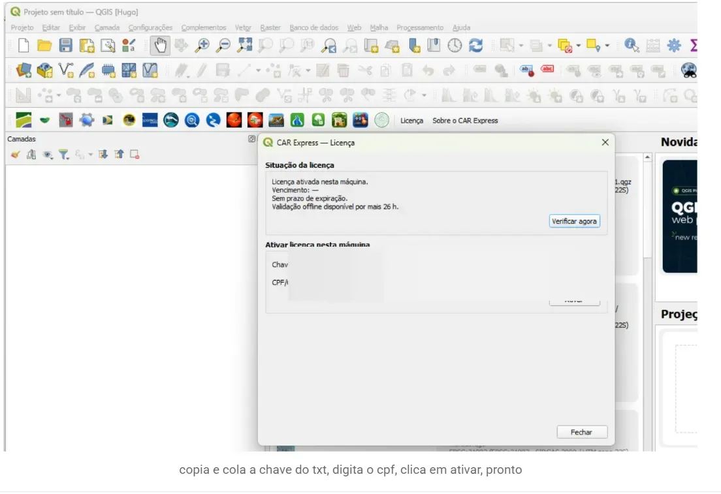Click the QGIS web news thumbnail
Image resolution: width=721 pixels, height=494 pixels.
pos(680,216)
